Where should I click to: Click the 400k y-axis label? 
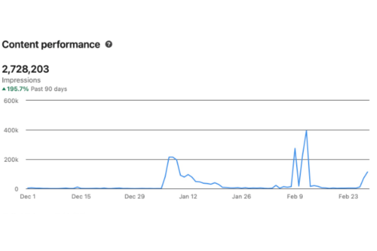click(x=11, y=130)
